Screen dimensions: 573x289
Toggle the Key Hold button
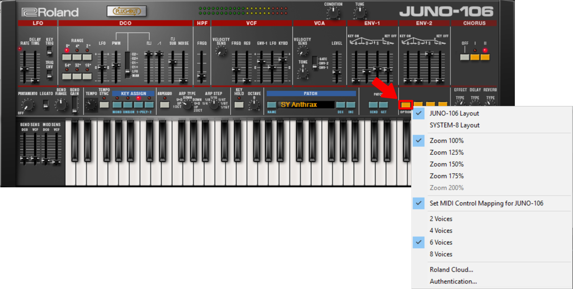coord(239,105)
